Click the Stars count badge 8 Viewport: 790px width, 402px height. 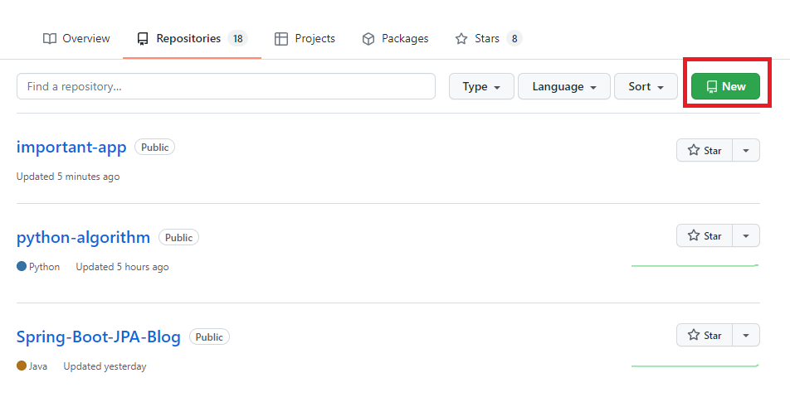(x=514, y=38)
